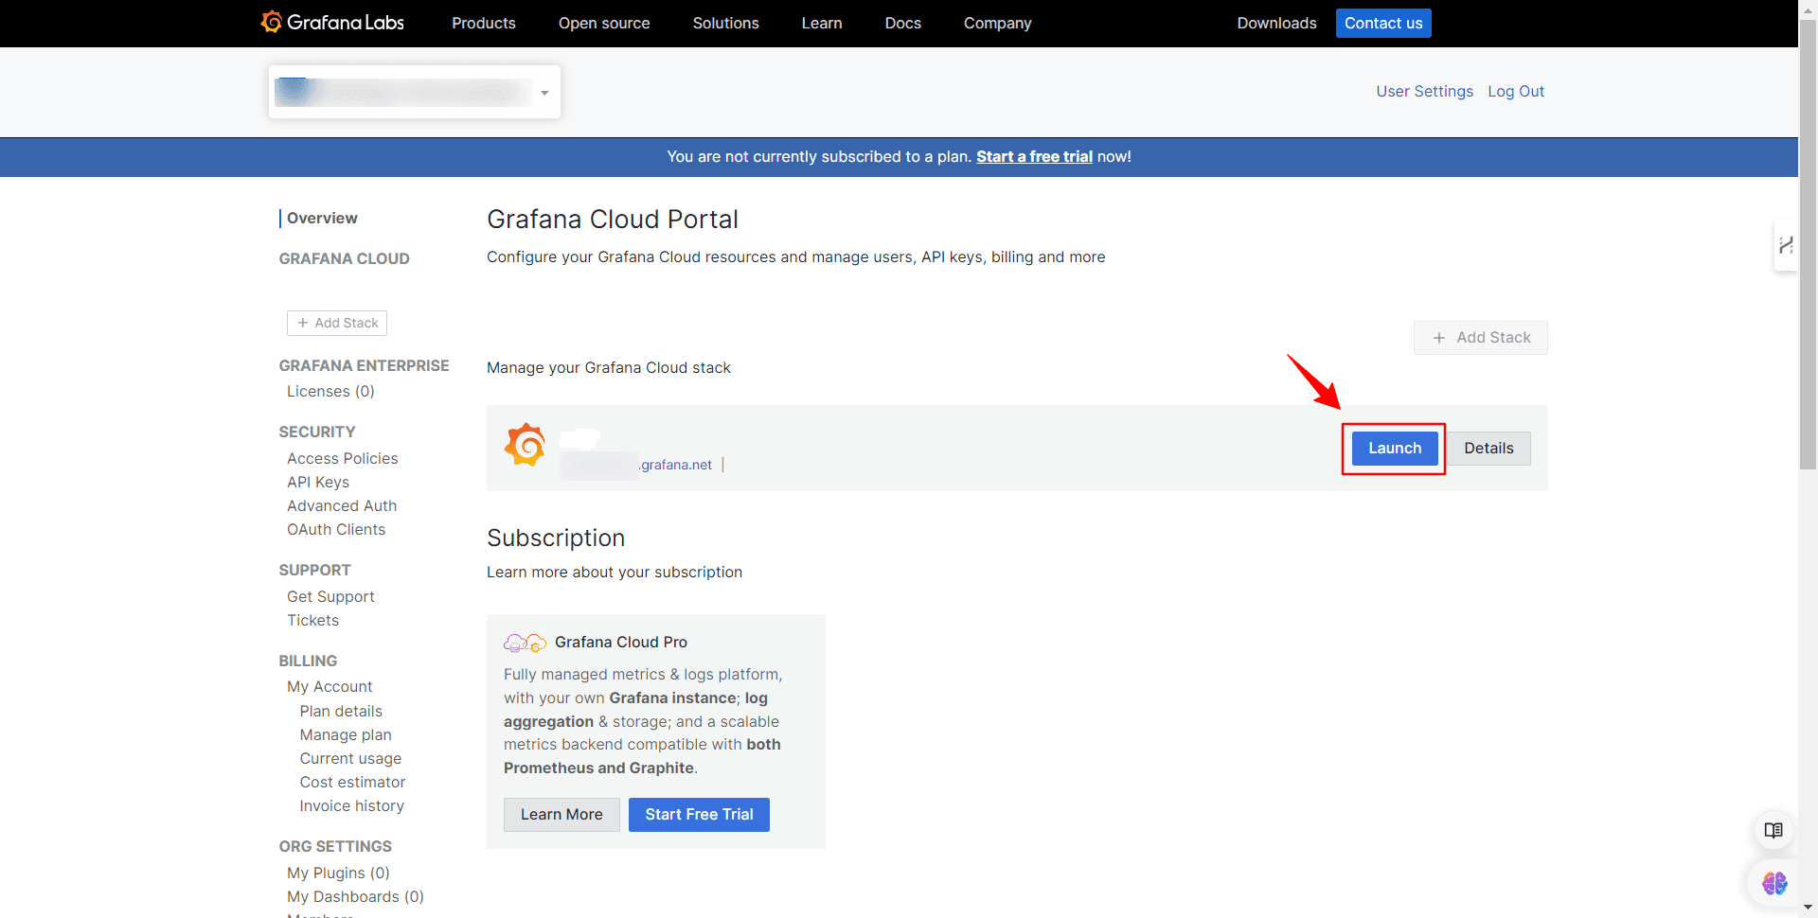1818x918 pixels.
Task: Open User Settings
Action: pyautogui.click(x=1424, y=91)
